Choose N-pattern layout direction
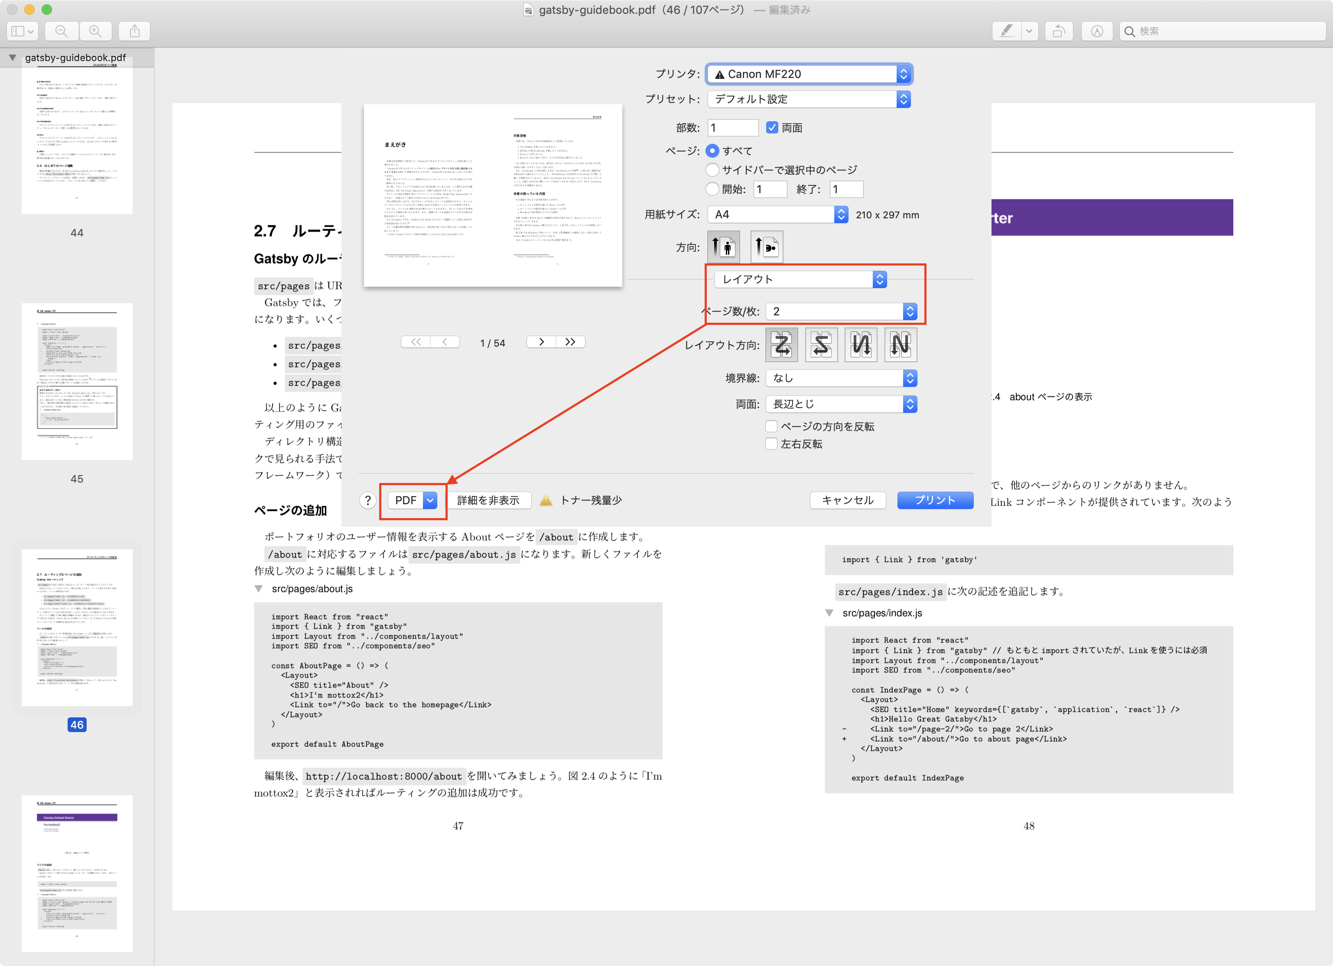This screenshot has height=966, width=1333. (901, 344)
